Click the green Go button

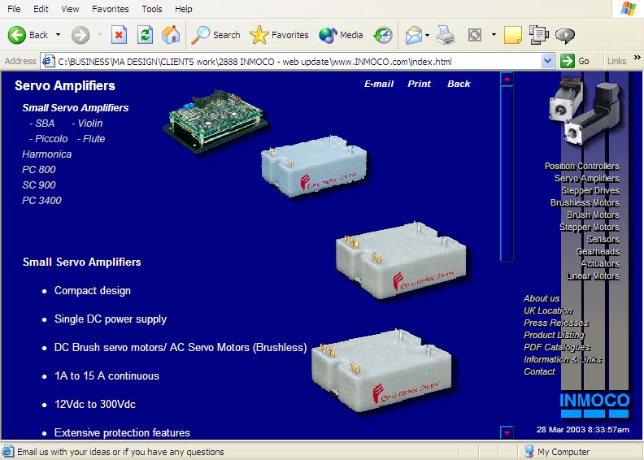[576, 61]
